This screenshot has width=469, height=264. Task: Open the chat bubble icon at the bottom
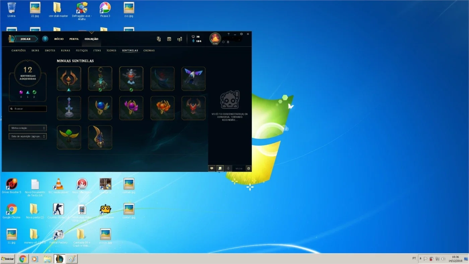point(212,169)
